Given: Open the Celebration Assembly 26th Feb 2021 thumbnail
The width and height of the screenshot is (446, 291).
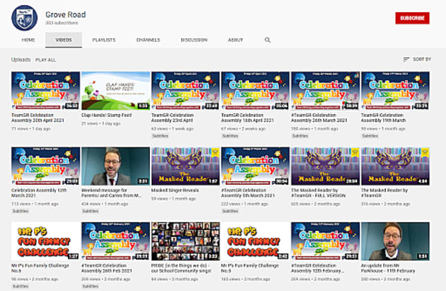Looking at the screenshot, I should [x=115, y=241].
